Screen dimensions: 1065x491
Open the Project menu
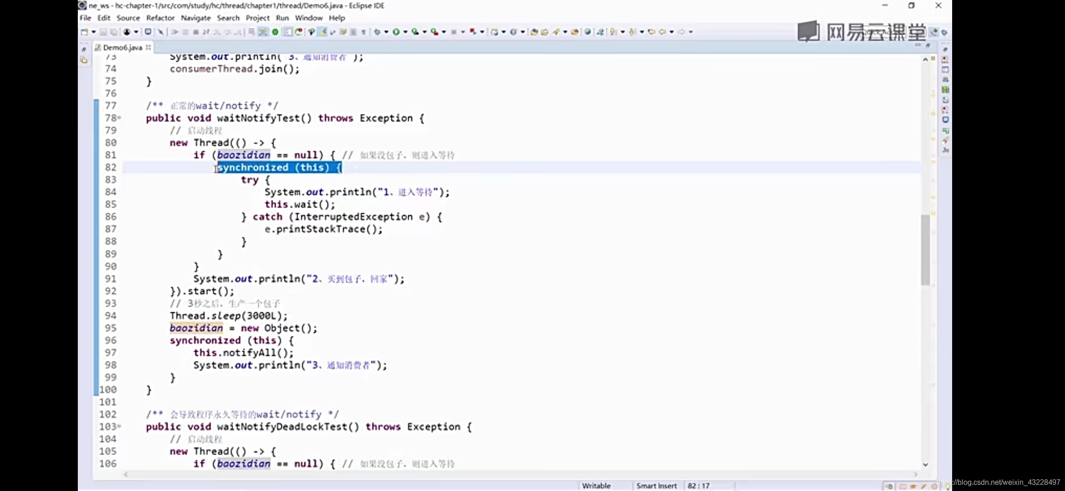coord(258,18)
